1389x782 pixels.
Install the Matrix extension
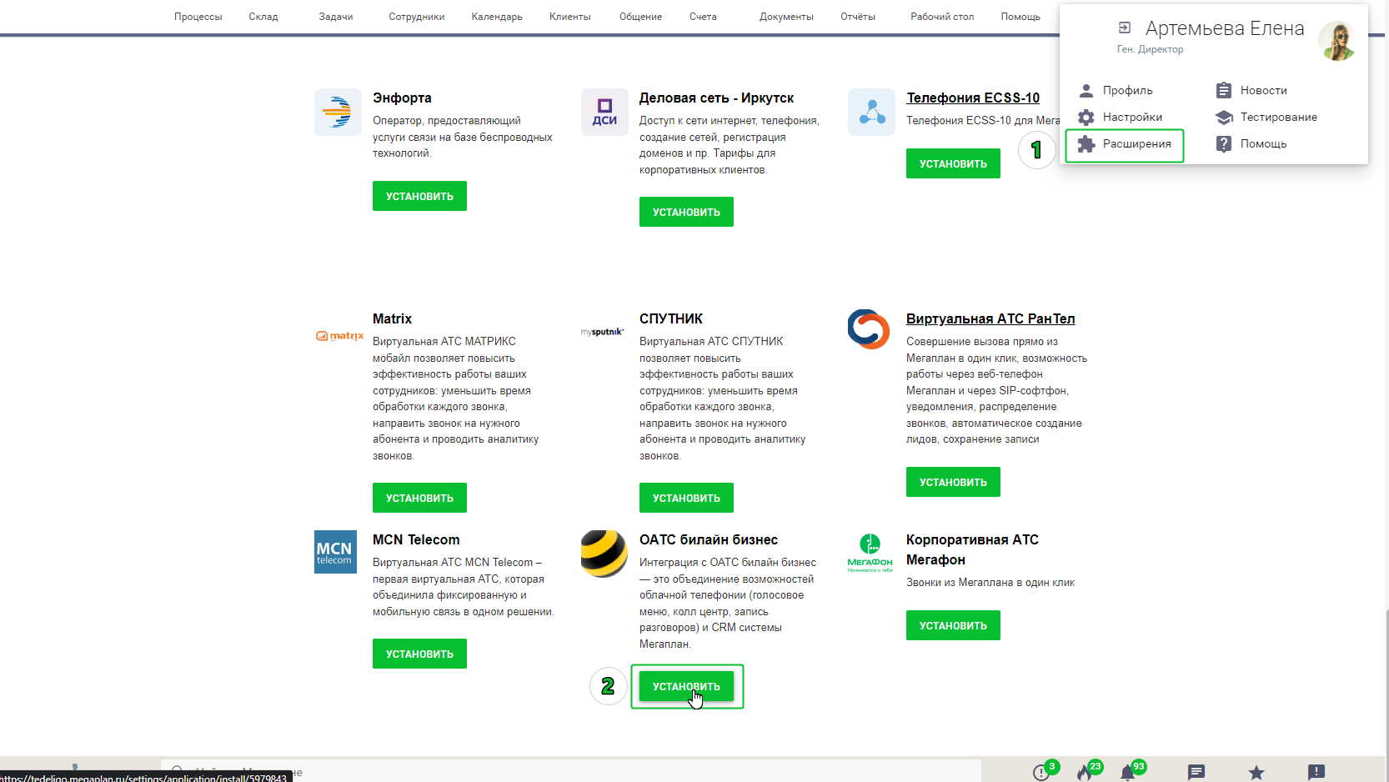click(419, 498)
